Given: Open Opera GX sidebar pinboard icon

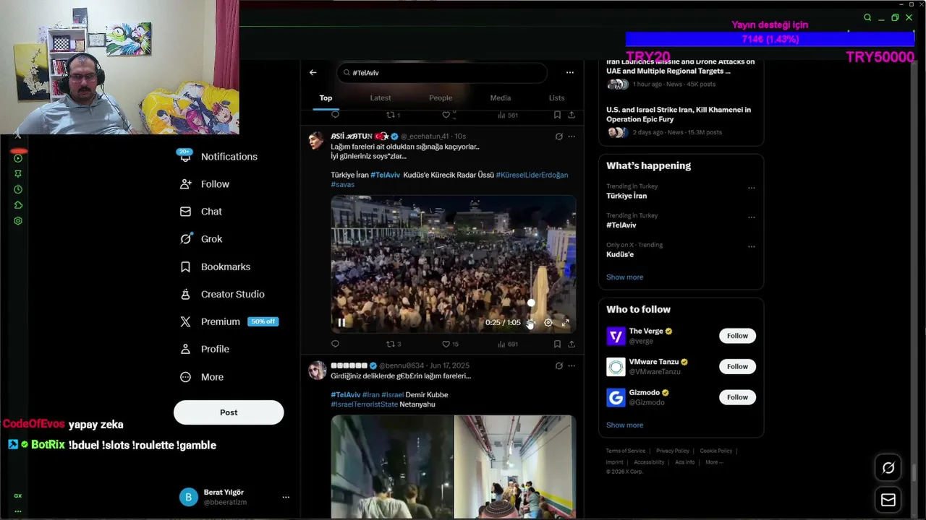Looking at the screenshot, I should tap(18, 173).
